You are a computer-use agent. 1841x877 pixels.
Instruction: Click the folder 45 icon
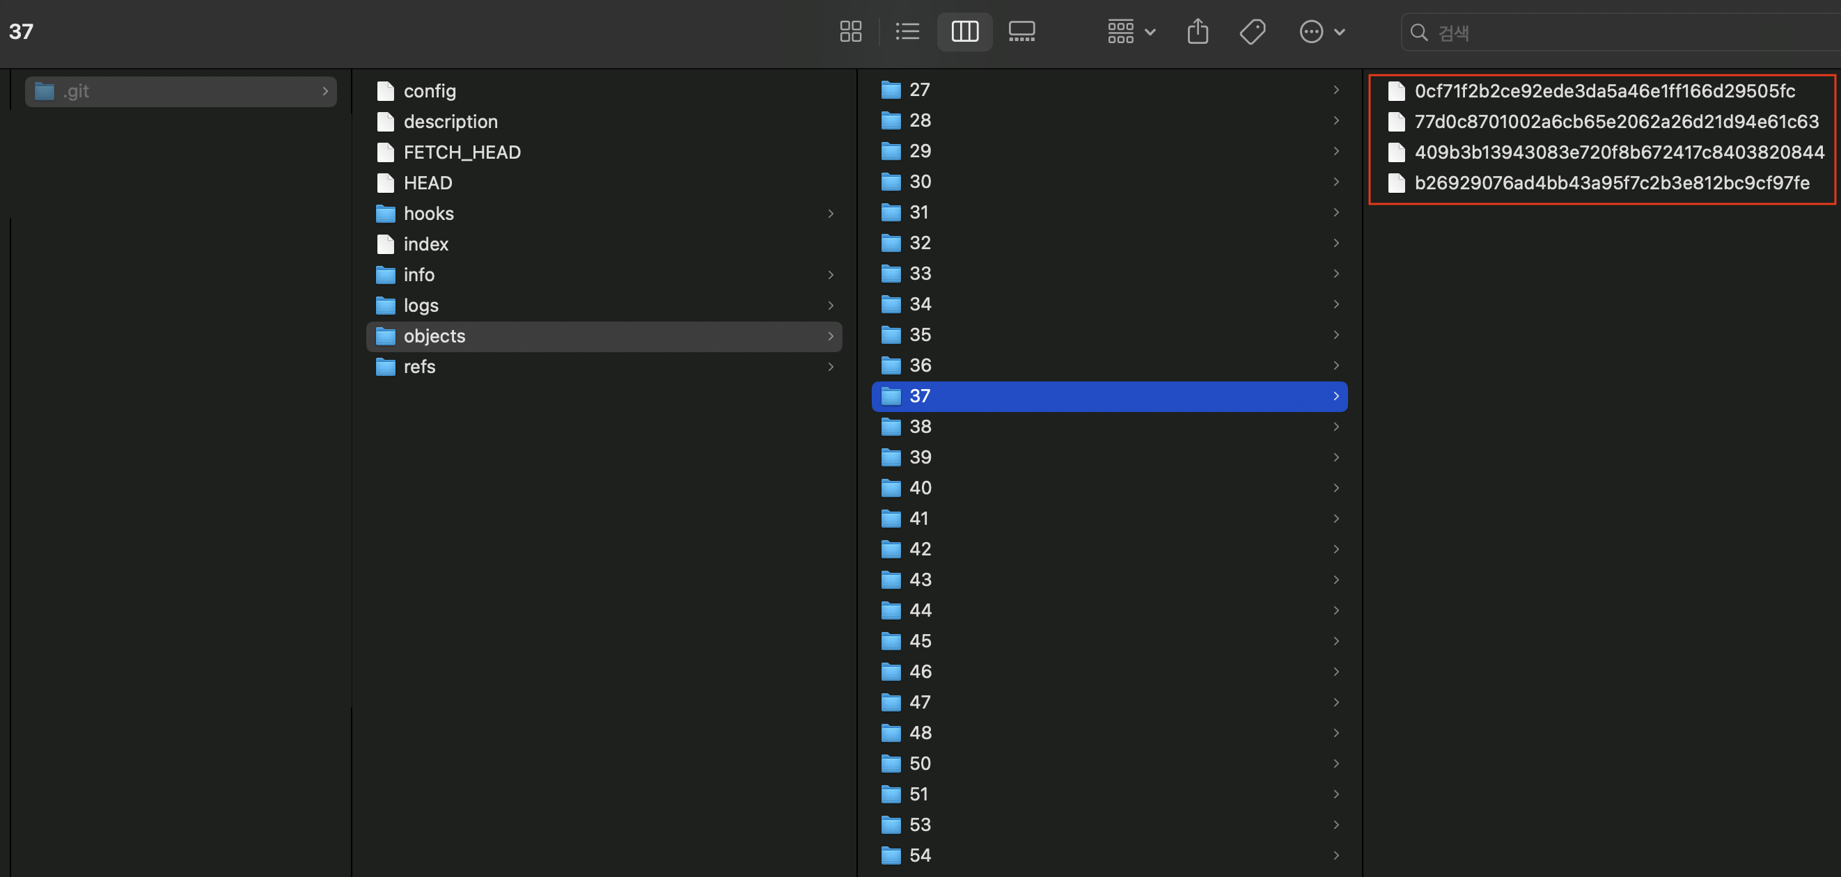point(891,640)
